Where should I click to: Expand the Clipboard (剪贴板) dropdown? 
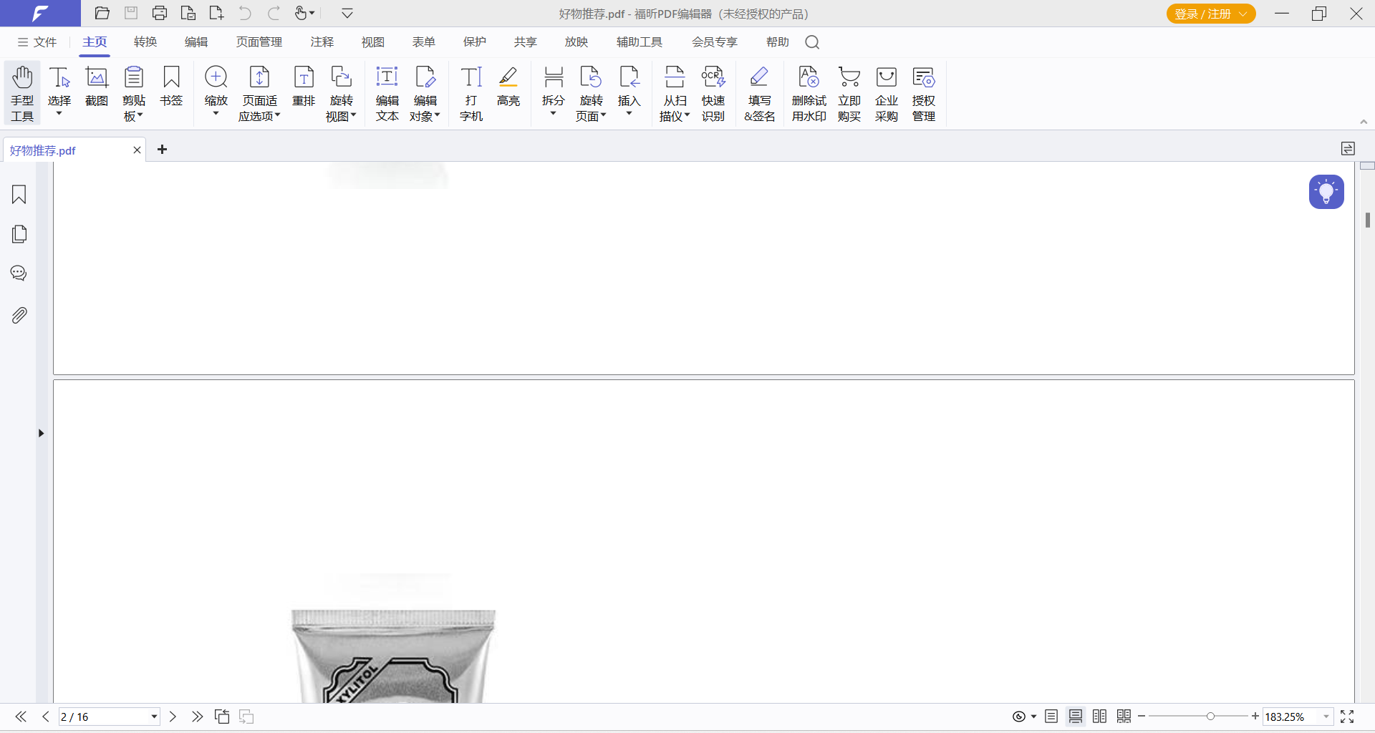pos(140,115)
